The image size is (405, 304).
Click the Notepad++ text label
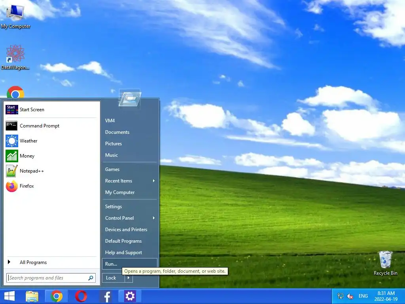pyautogui.click(x=32, y=171)
